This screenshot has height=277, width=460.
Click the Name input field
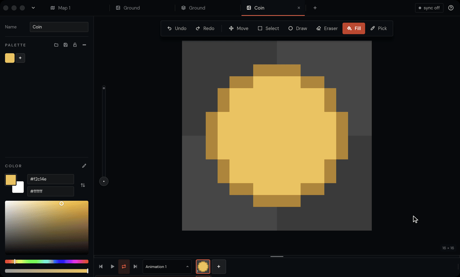click(59, 27)
